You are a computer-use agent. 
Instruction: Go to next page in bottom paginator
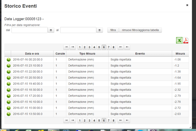pyautogui.click(x=121, y=121)
